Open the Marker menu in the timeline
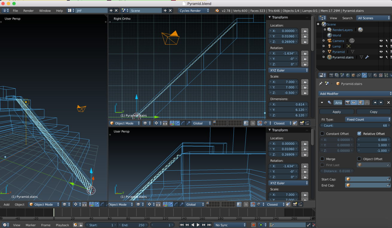The width and height of the screenshot is (392, 228). [31, 225]
